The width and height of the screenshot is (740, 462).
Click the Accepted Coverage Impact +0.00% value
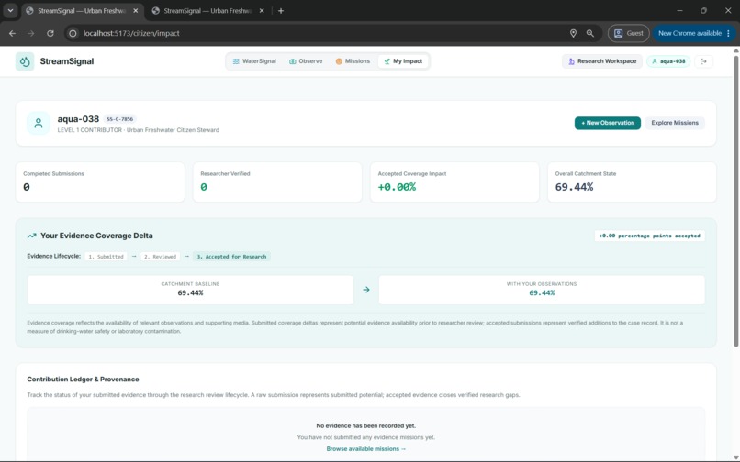tap(397, 187)
